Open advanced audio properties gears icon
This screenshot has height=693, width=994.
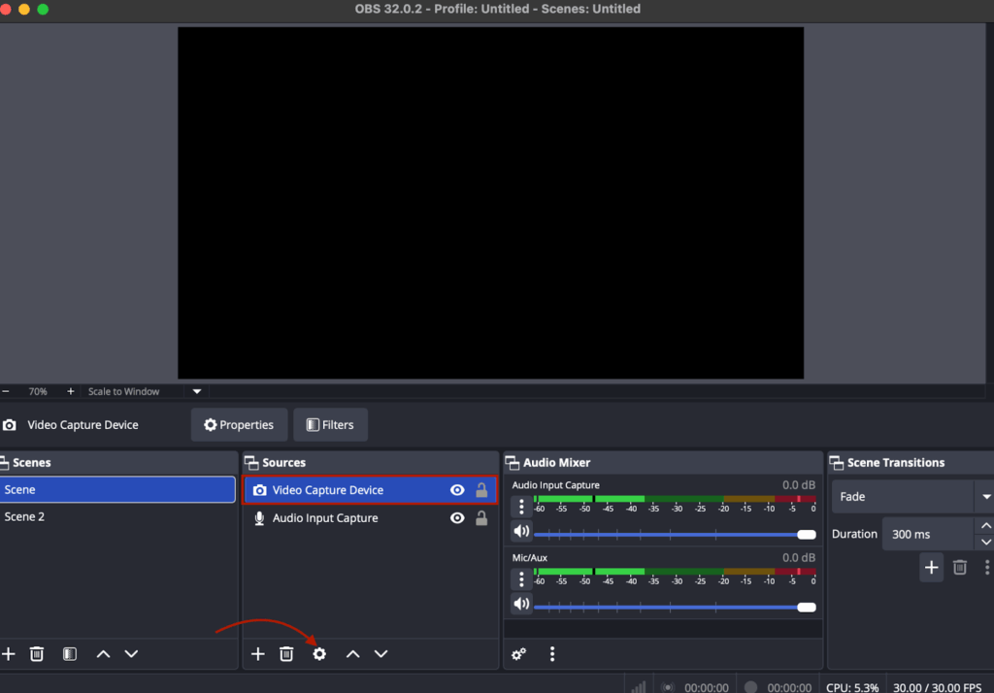coord(519,654)
